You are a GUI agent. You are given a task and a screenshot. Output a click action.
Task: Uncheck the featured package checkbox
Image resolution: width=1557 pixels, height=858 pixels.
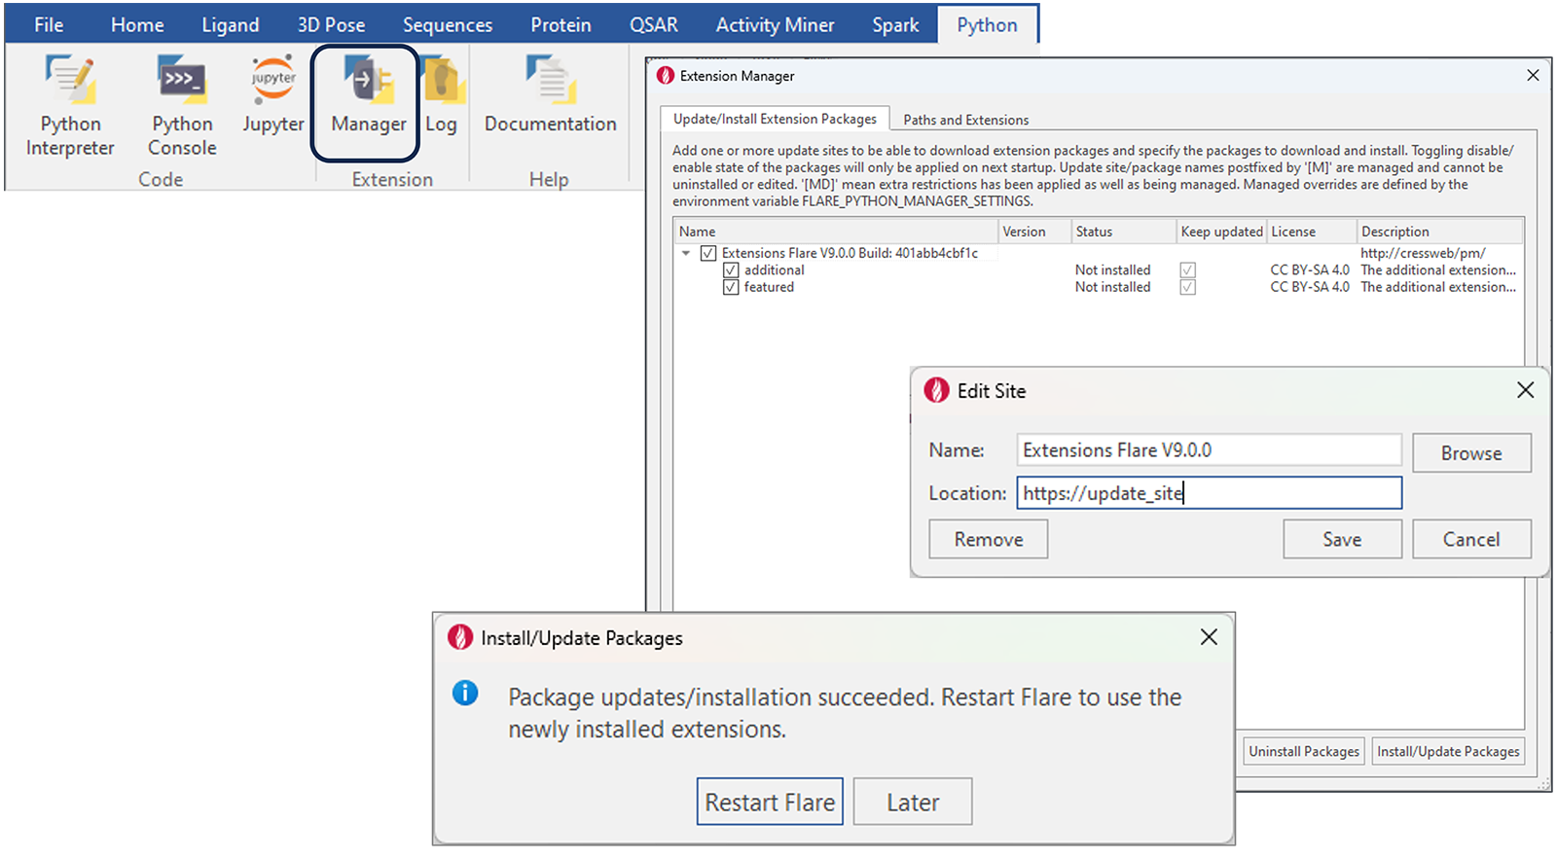click(x=731, y=287)
